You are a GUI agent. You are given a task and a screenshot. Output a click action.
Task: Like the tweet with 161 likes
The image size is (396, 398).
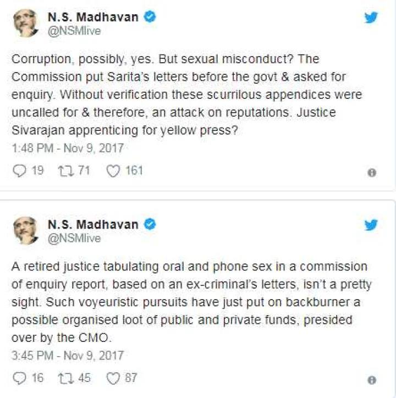point(113,171)
